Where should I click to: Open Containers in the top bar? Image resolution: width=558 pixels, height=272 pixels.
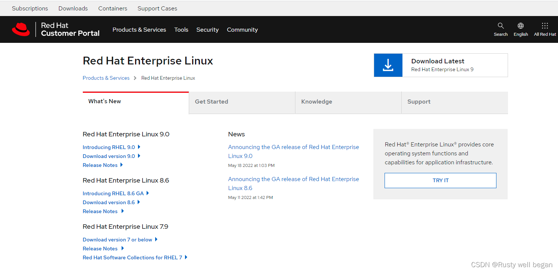coord(113,8)
